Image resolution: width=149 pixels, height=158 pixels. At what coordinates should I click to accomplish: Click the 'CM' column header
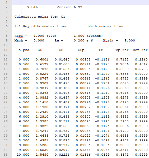click(101, 50)
